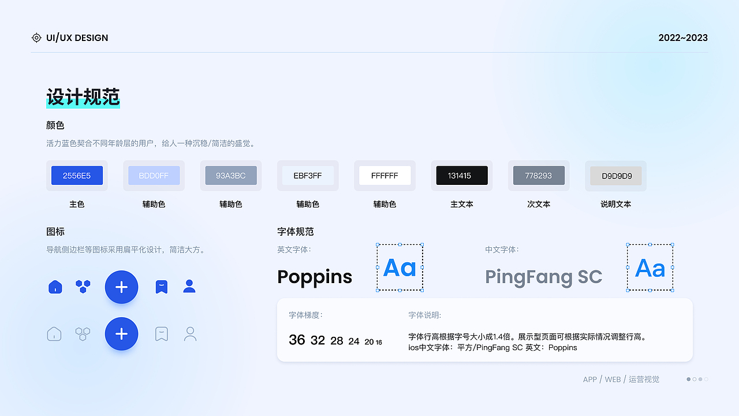
Task: Select the filled home icon
Action: pos(54,287)
